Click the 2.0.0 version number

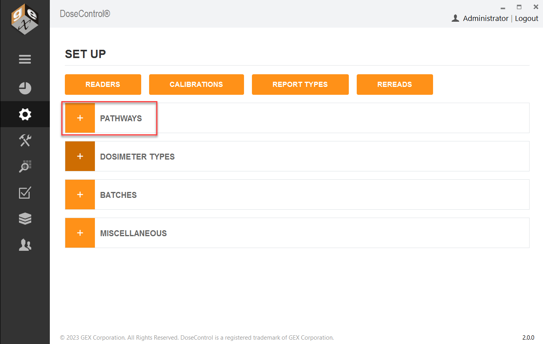pyautogui.click(x=528, y=338)
